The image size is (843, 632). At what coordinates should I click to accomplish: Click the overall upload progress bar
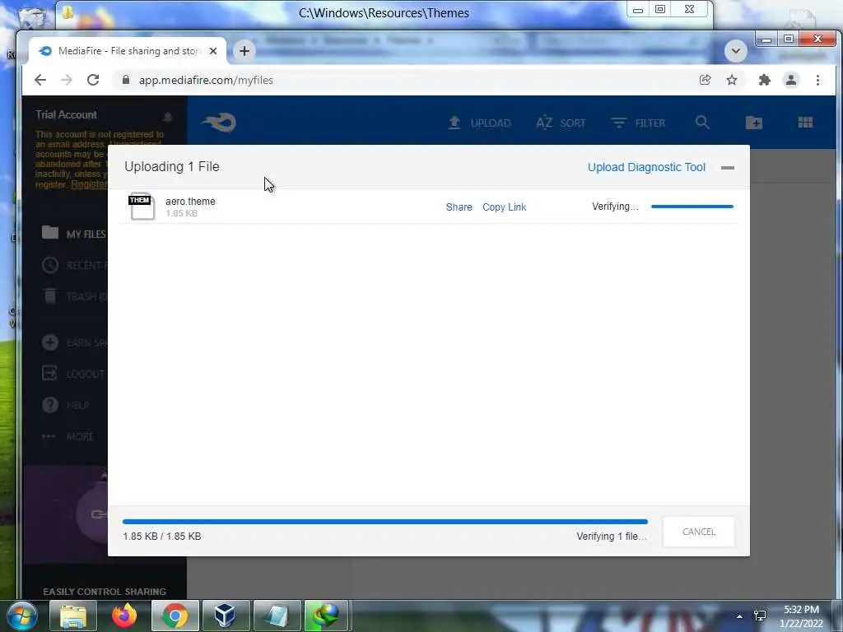(x=385, y=521)
